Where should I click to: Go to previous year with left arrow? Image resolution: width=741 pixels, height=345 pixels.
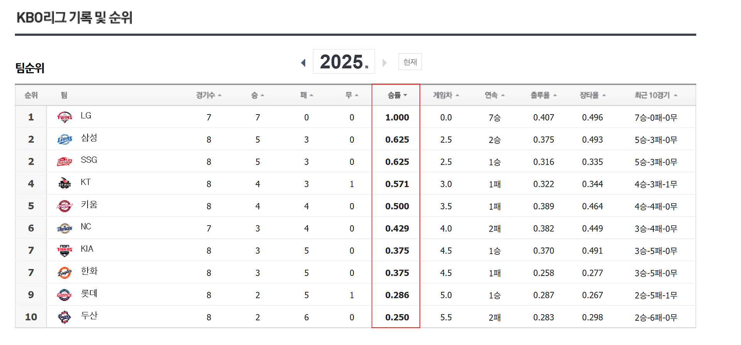click(x=303, y=62)
